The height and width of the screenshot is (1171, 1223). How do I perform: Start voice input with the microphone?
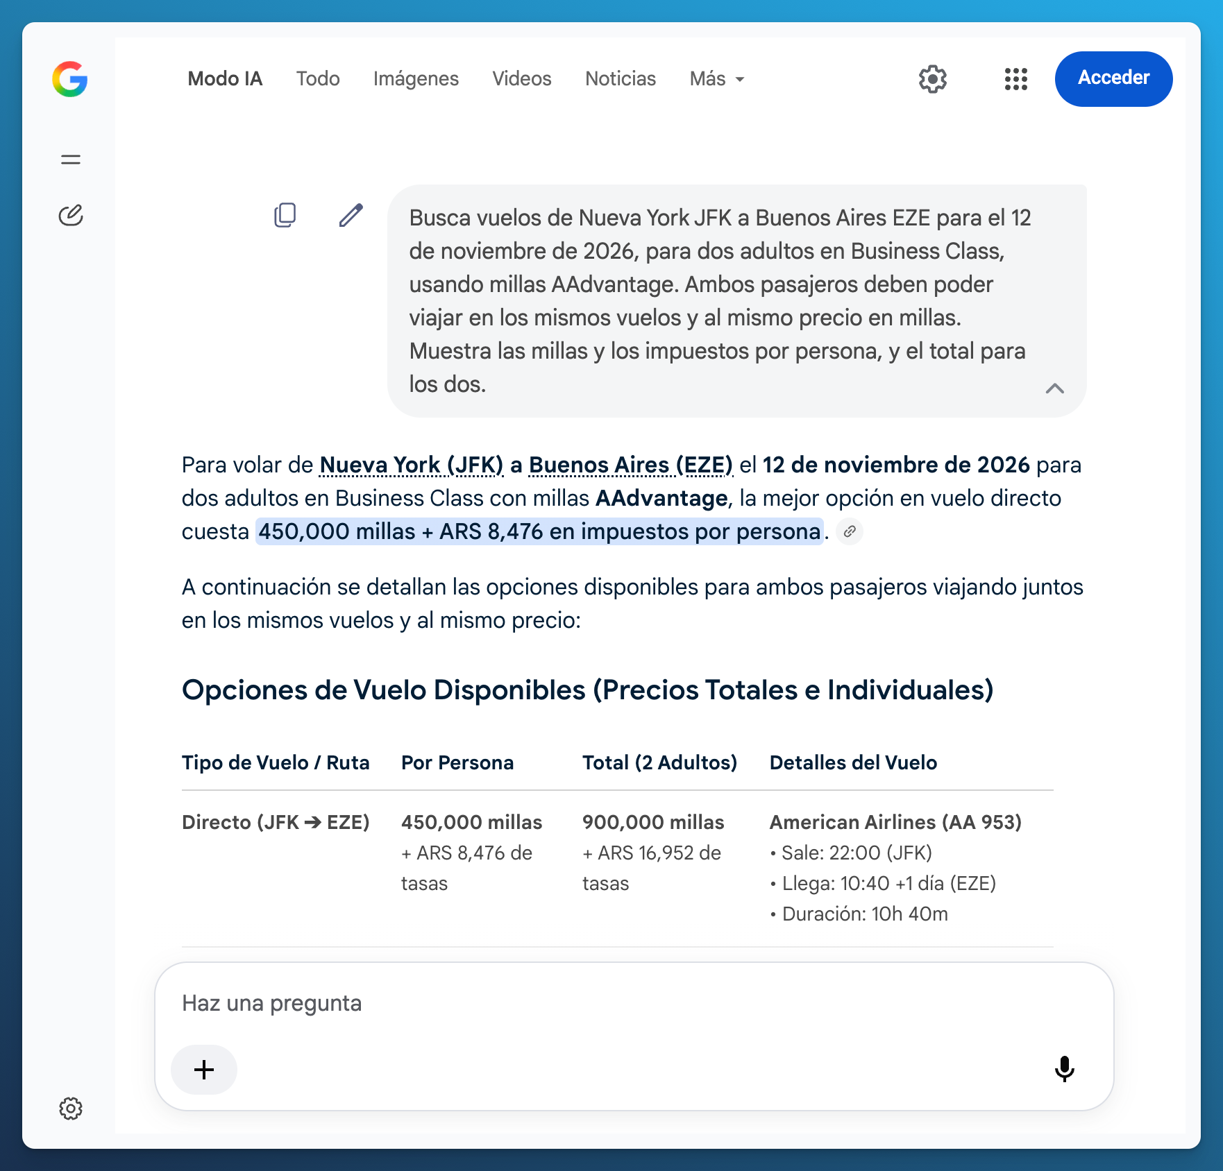coord(1065,1069)
